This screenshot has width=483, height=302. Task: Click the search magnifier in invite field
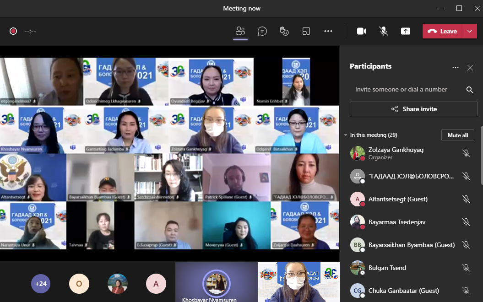(470, 90)
